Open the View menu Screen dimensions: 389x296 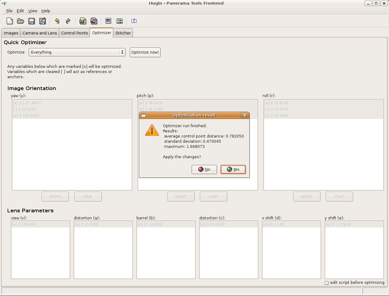[x=33, y=11]
